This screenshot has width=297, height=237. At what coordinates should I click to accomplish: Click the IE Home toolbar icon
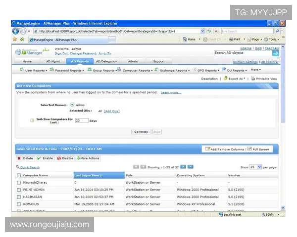[x=185, y=39]
